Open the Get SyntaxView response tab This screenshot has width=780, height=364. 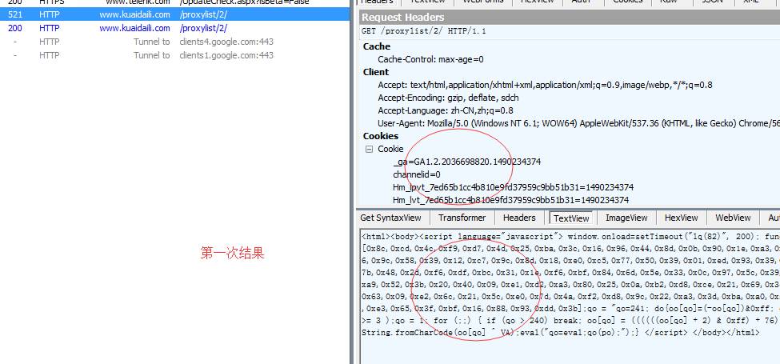pos(390,218)
